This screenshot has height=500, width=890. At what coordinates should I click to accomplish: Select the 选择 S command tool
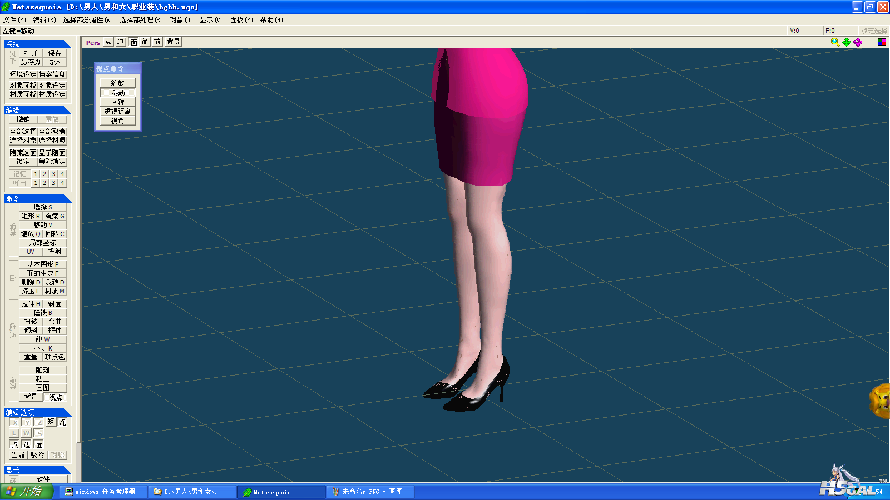[43, 207]
